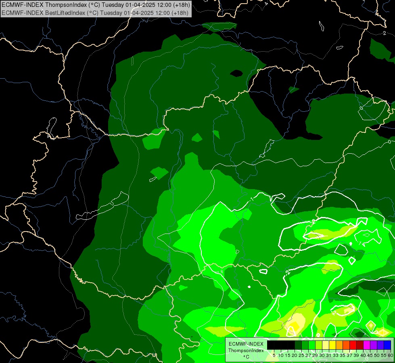Click the ThompsonIndex title line at top

[x=96, y=5]
